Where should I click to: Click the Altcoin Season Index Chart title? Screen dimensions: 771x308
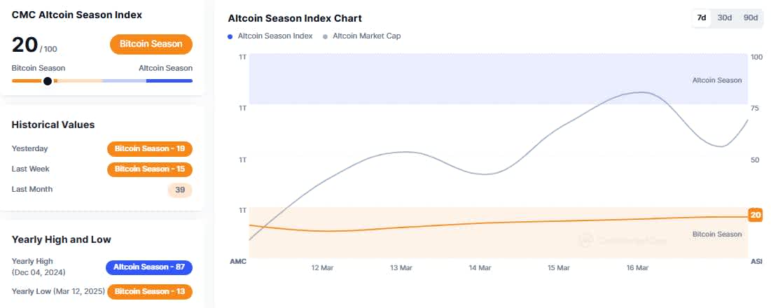(295, 18)
